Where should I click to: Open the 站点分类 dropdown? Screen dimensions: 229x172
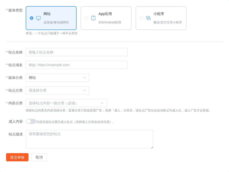58,90
